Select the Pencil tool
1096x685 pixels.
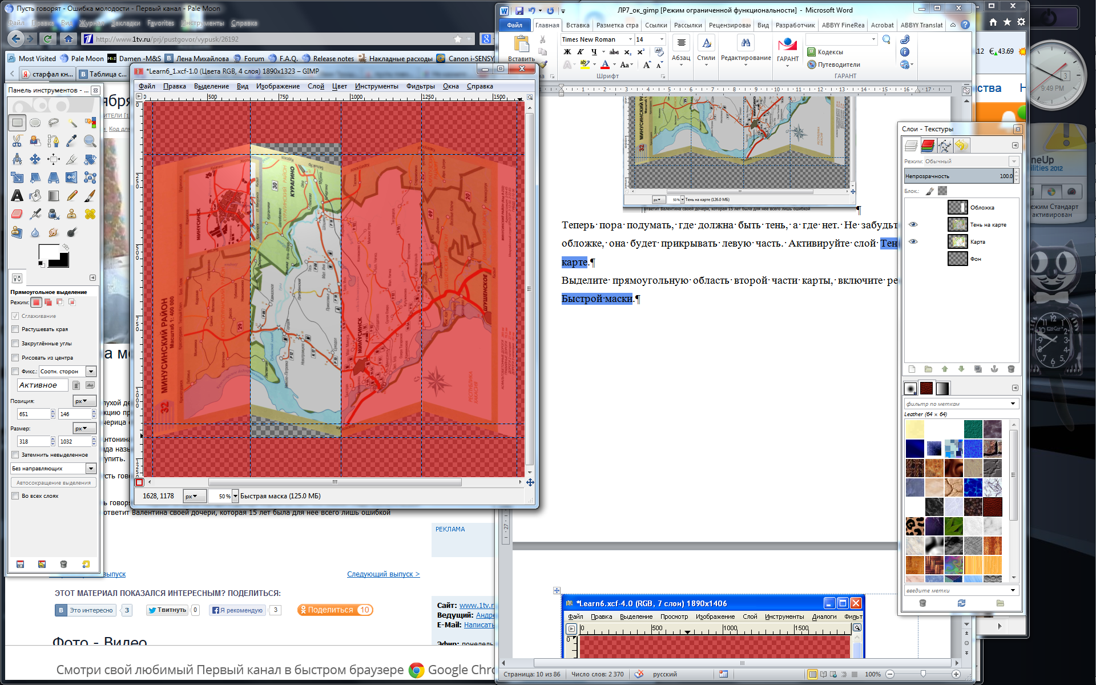coord(72,196)
